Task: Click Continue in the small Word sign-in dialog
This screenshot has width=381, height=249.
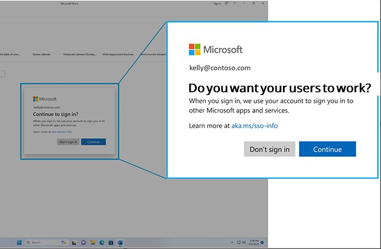Action: coord(94,142)
